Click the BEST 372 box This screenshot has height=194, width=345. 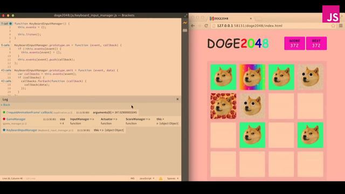[x=316, y=43]
